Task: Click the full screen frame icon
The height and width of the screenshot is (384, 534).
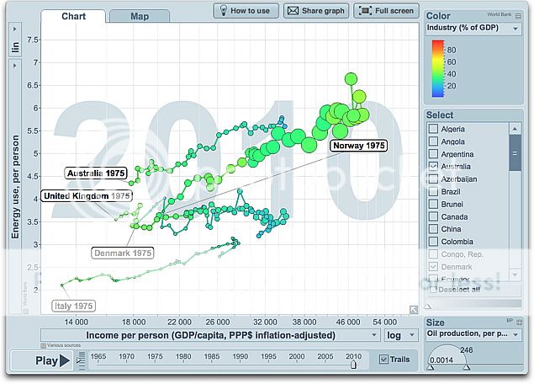Action: pyautogui.click(x=365, y=11)
